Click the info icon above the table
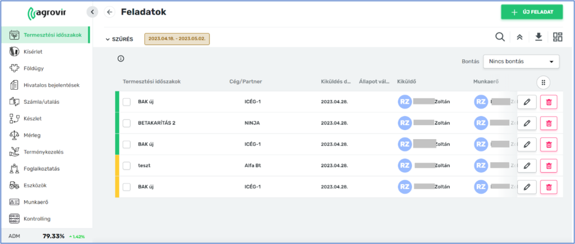The width and height of the screenshot is (575, 244). [x=121, y=59]
